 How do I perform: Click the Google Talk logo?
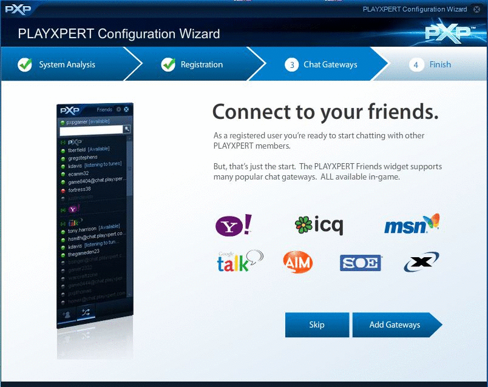pyautogui.click(x=240, y=261)
